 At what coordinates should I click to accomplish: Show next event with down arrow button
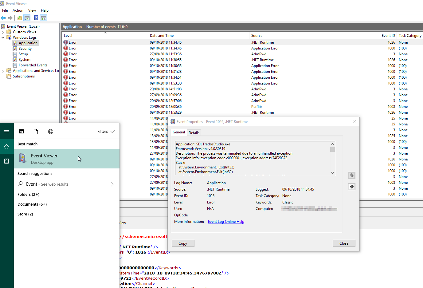coord(352,187)
